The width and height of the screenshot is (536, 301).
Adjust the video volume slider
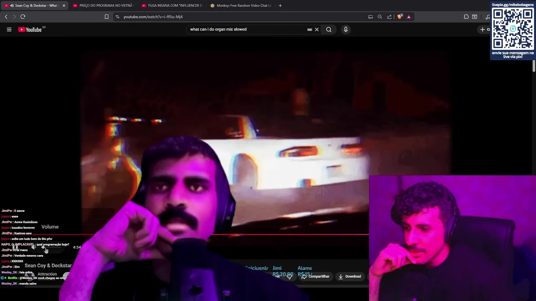[x=52, y=247]
